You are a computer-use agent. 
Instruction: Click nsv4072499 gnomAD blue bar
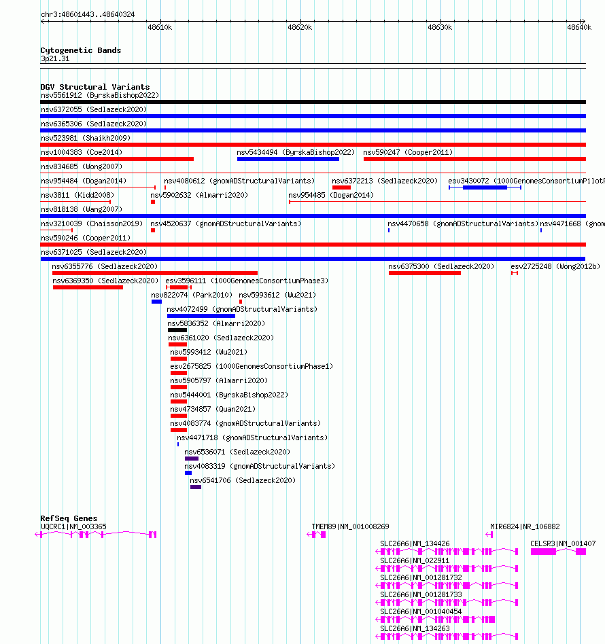[x=201, y=316]
